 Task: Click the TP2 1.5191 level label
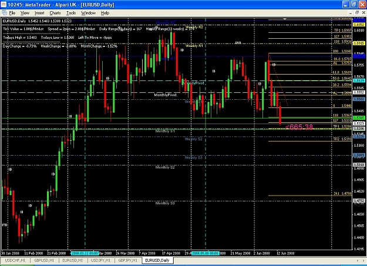(342, 139)
